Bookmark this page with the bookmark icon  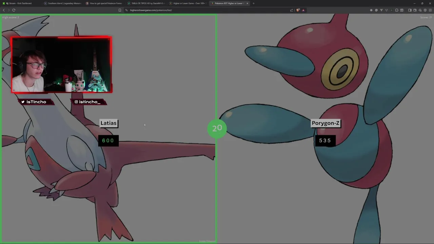coord(120,10)
